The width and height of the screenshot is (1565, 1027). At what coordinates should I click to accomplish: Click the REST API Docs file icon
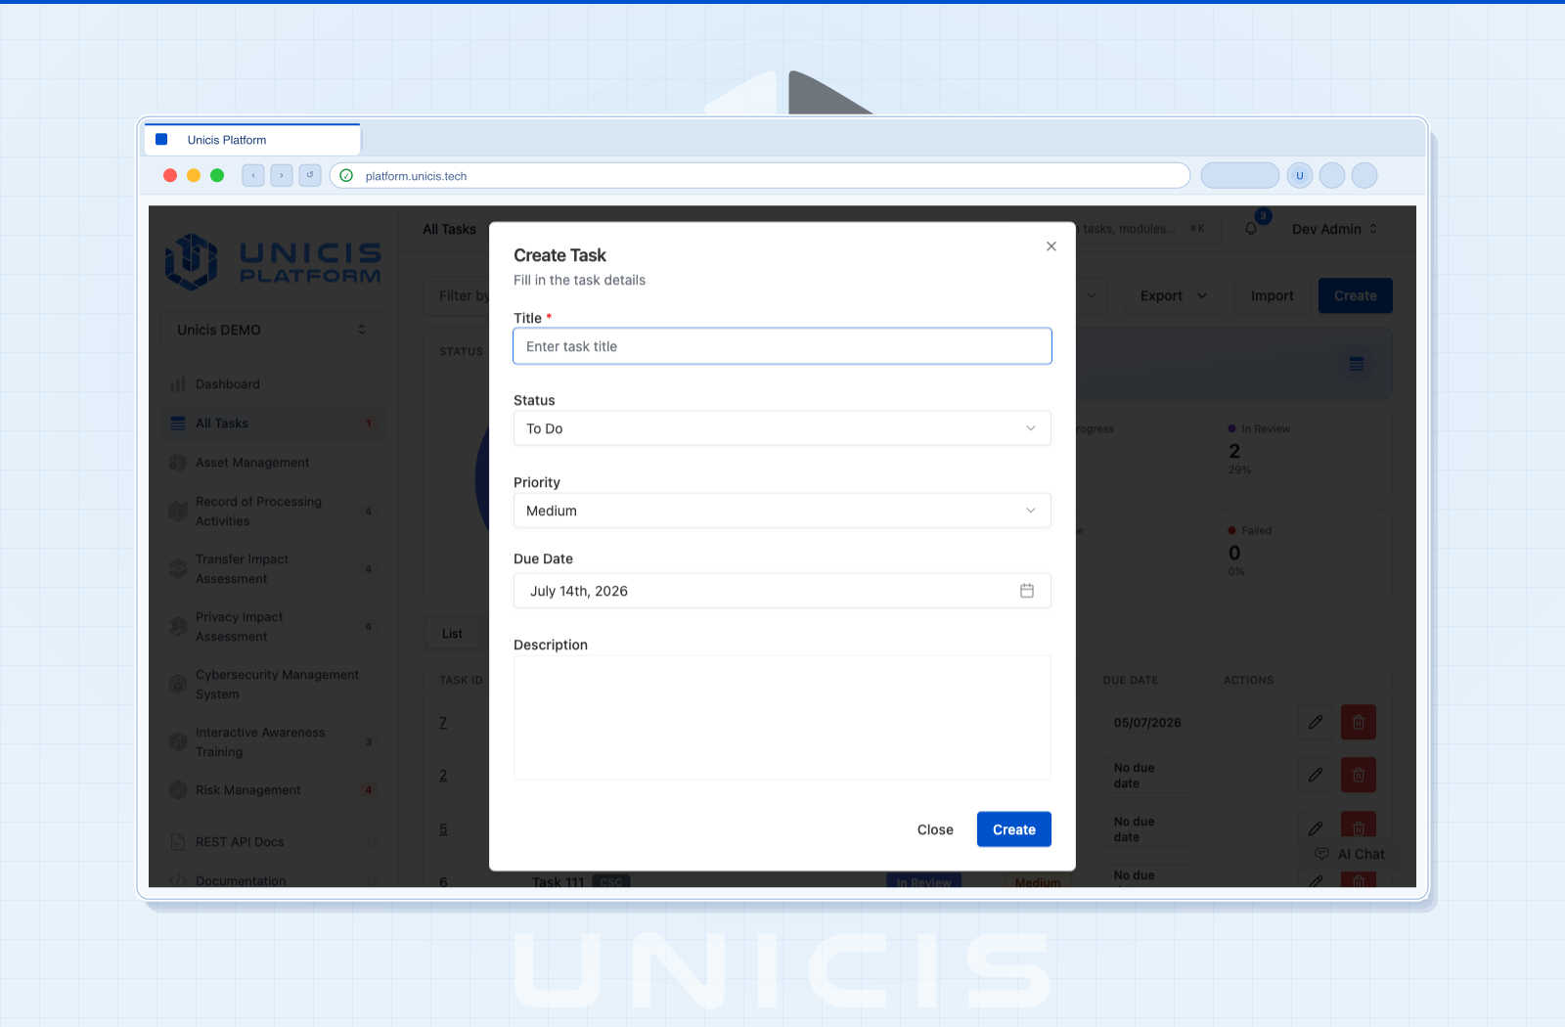click(x=178, y=842)
